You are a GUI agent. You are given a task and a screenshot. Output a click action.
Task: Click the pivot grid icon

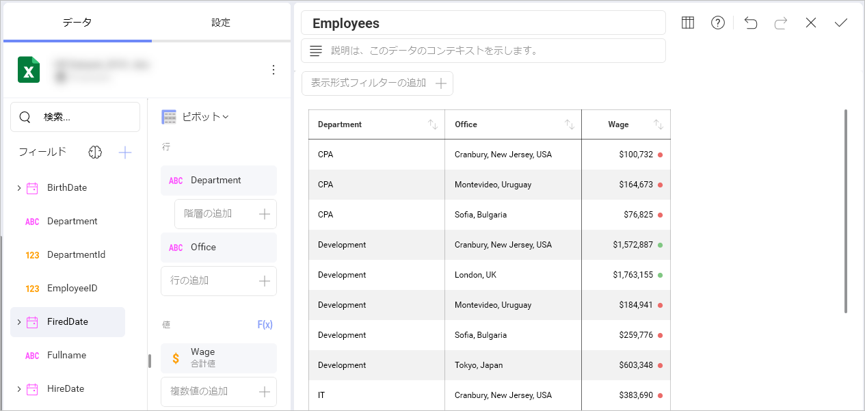click(169, 117)
